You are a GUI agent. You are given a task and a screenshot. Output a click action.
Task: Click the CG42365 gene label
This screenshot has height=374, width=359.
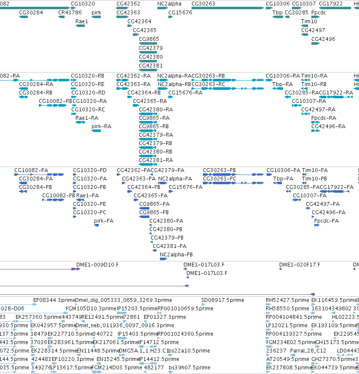pyautogui.click(x=145, y=30)
